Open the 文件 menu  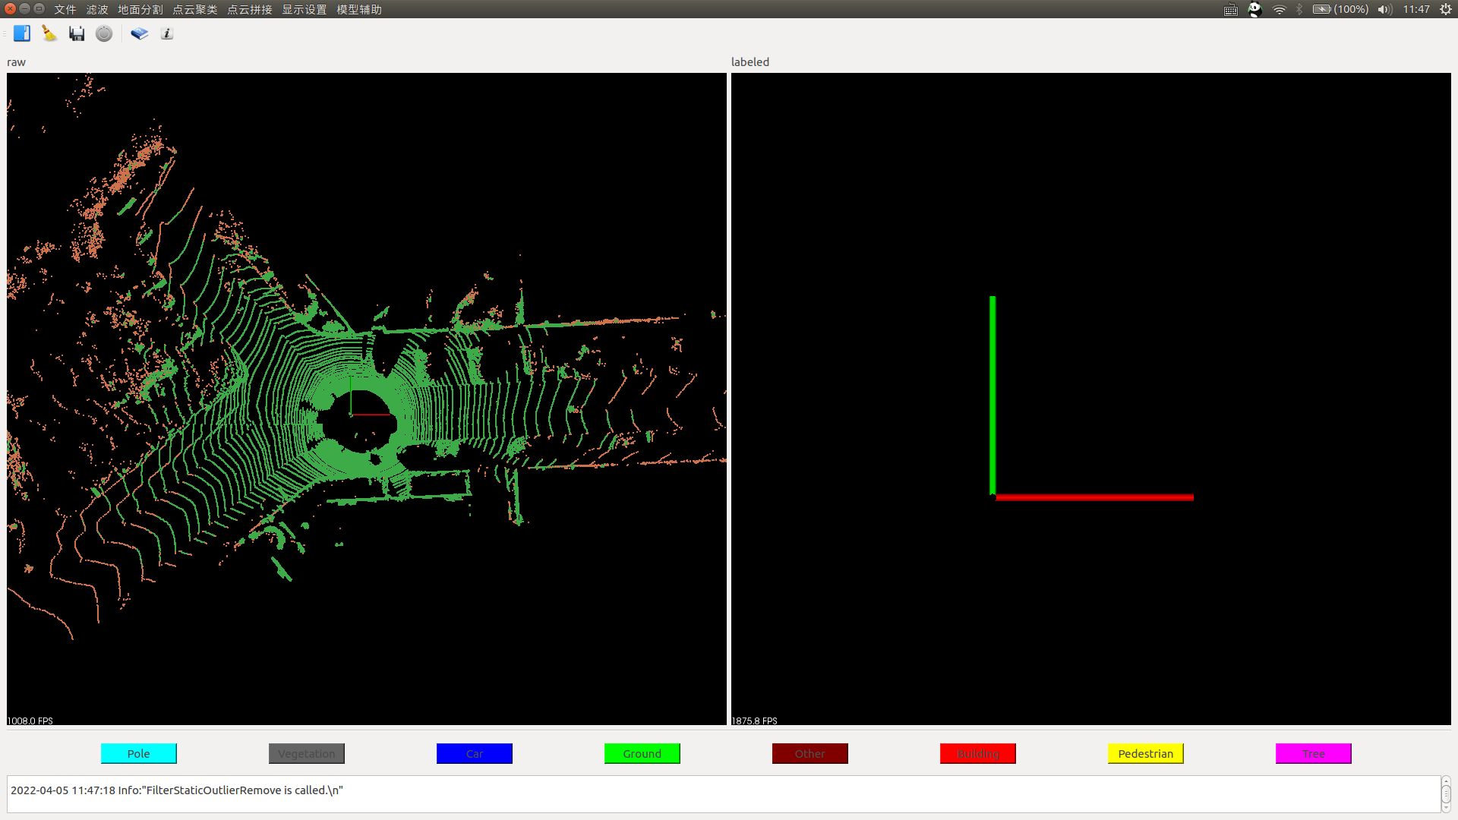tap(65, 9)
